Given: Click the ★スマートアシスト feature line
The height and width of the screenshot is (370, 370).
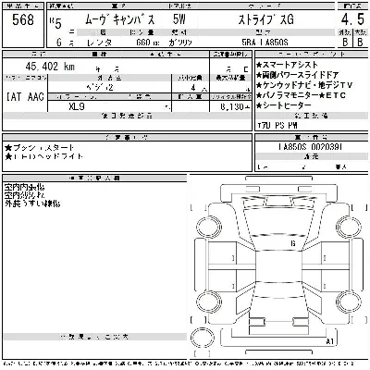Looking at the screenshot, I should click(287, 65).
